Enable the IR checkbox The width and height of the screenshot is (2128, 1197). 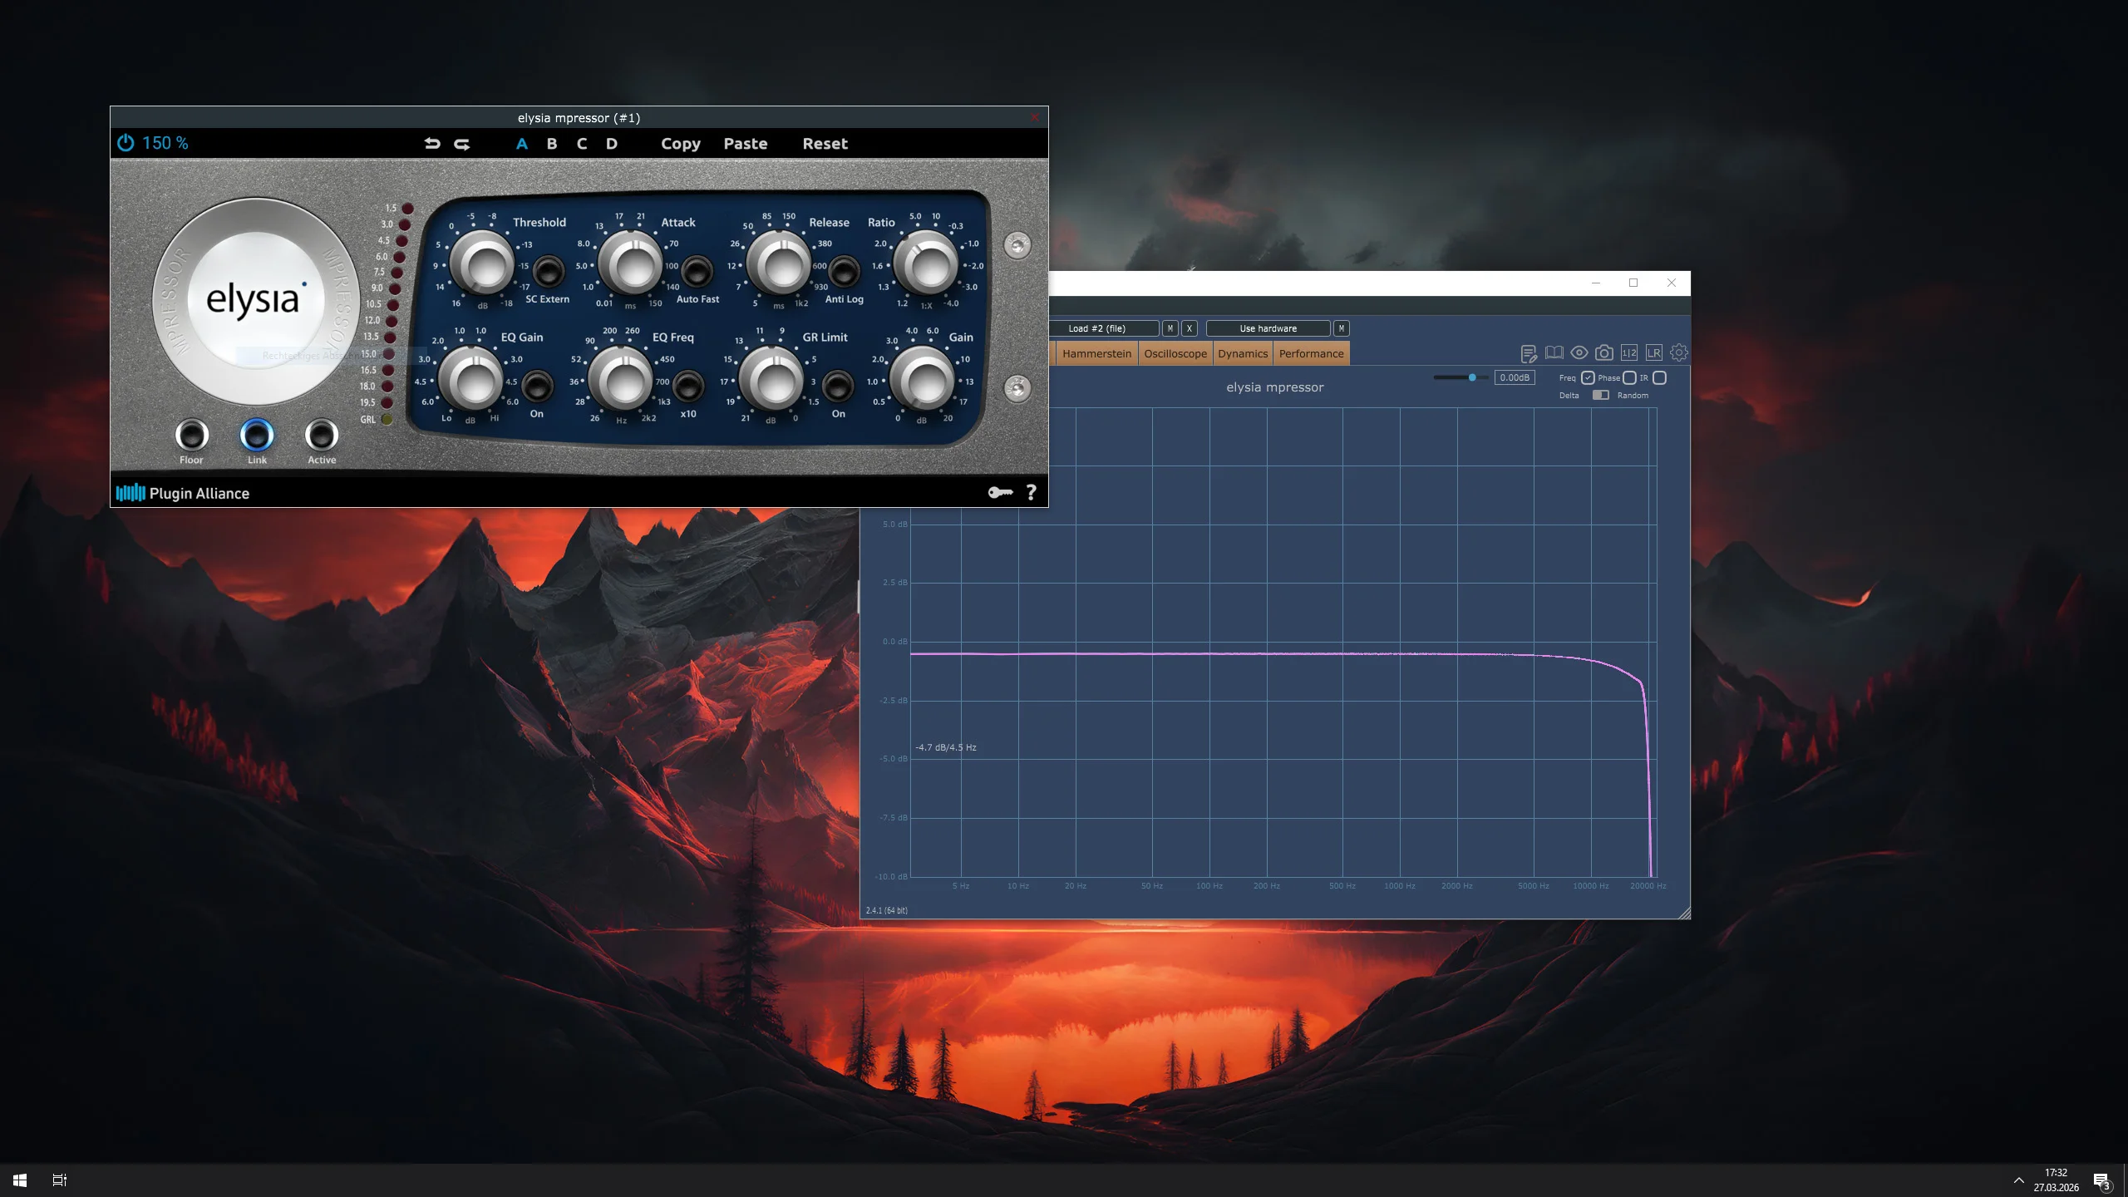tap(1659, 378)
